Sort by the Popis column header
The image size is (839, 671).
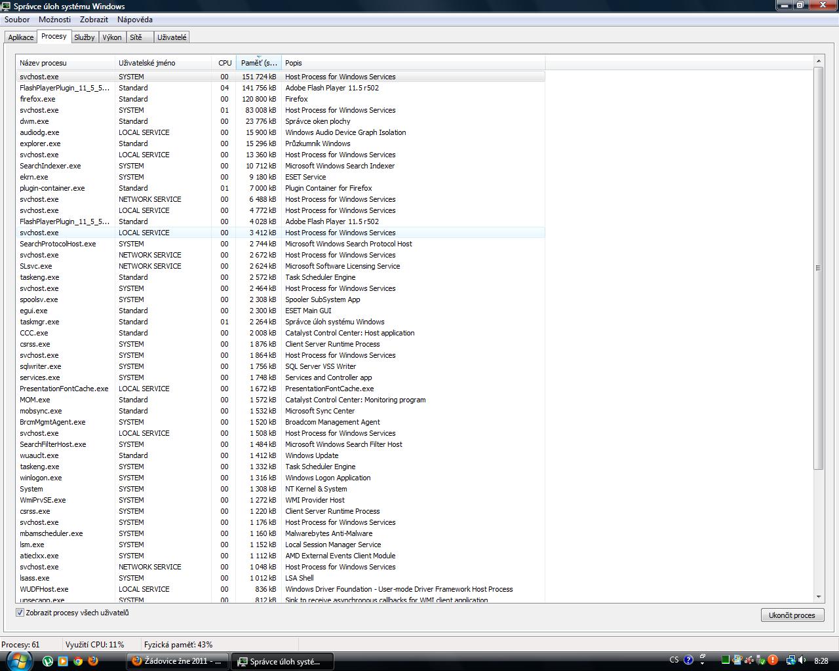pyautogui.click(x=413, y=63)
